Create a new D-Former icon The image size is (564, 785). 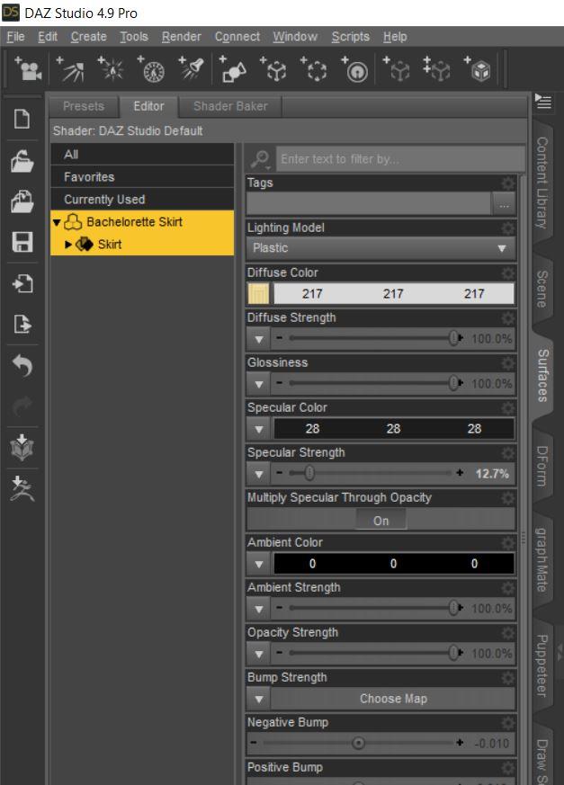tap(355, 69)
